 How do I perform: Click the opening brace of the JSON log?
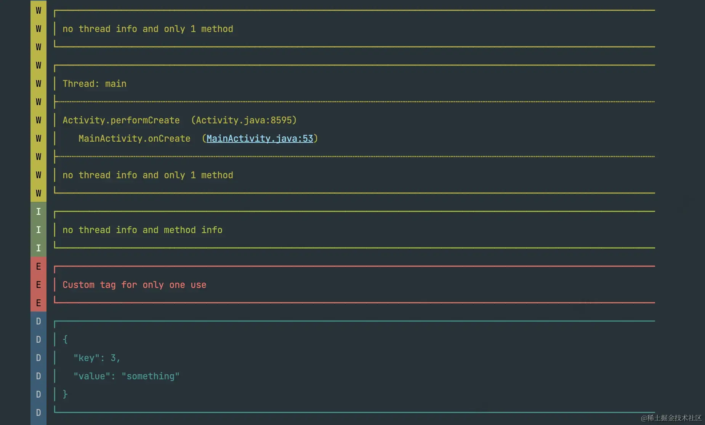(65, 339)
